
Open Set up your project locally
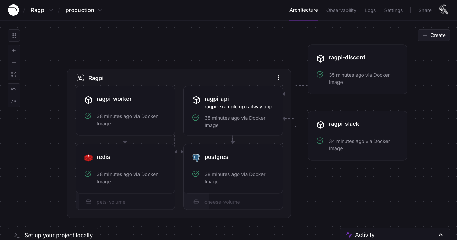click(x=53, y=235)
